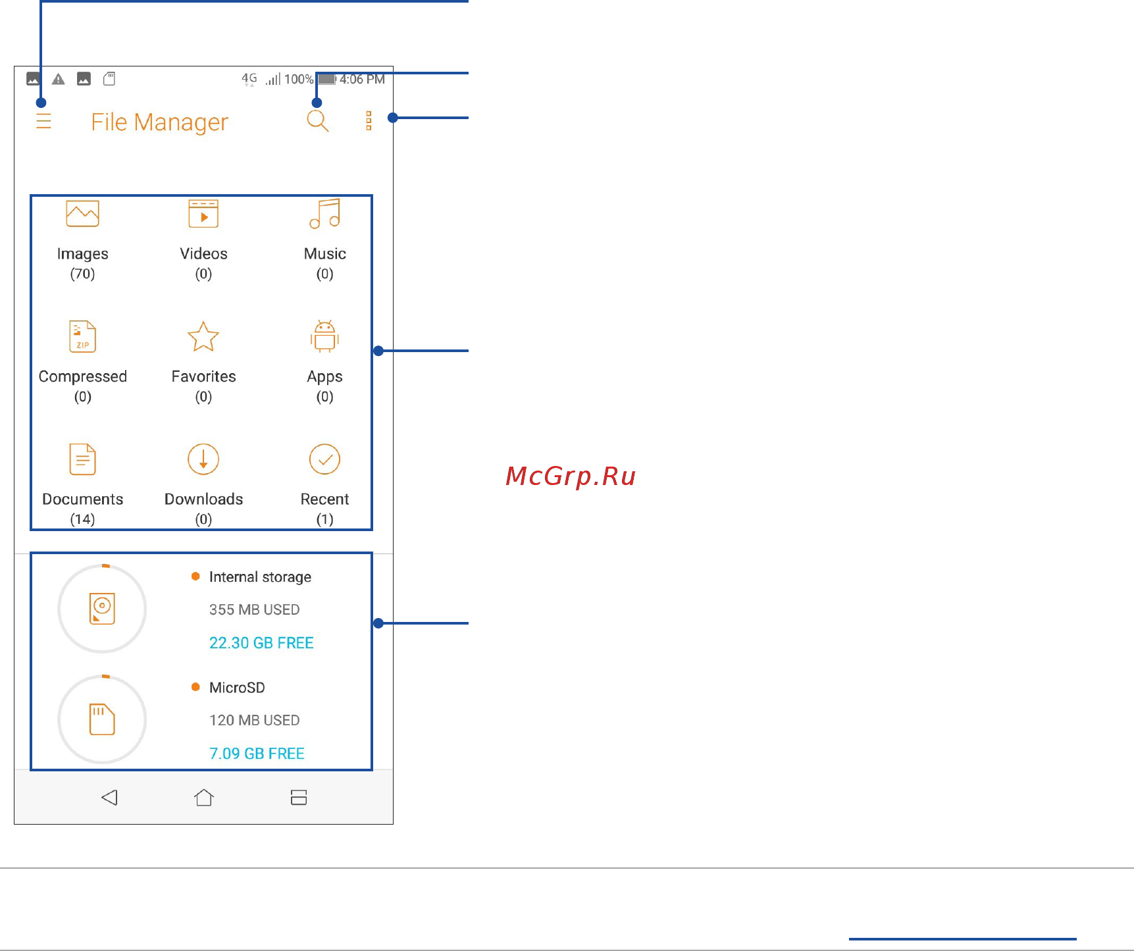Screen dimensions: 1134x951
Task: Tap the warning notification icon in status bar
Action: click(x=59, y=79)
